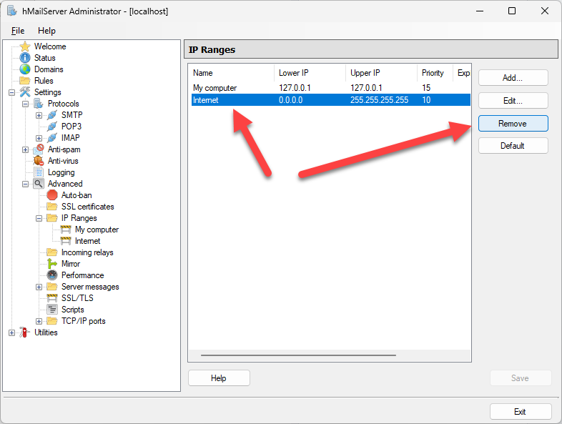Viewport: 562px width, 424px height.
Task: Click the IP Ranges folder icon
Action: click(52, 218)
